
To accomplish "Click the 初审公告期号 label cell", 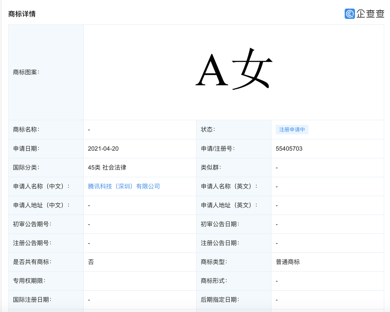I will (x=30, y=224).
